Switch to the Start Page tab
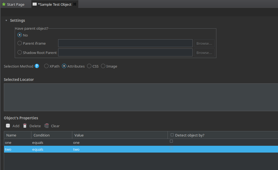 click(x=16, y=4)
